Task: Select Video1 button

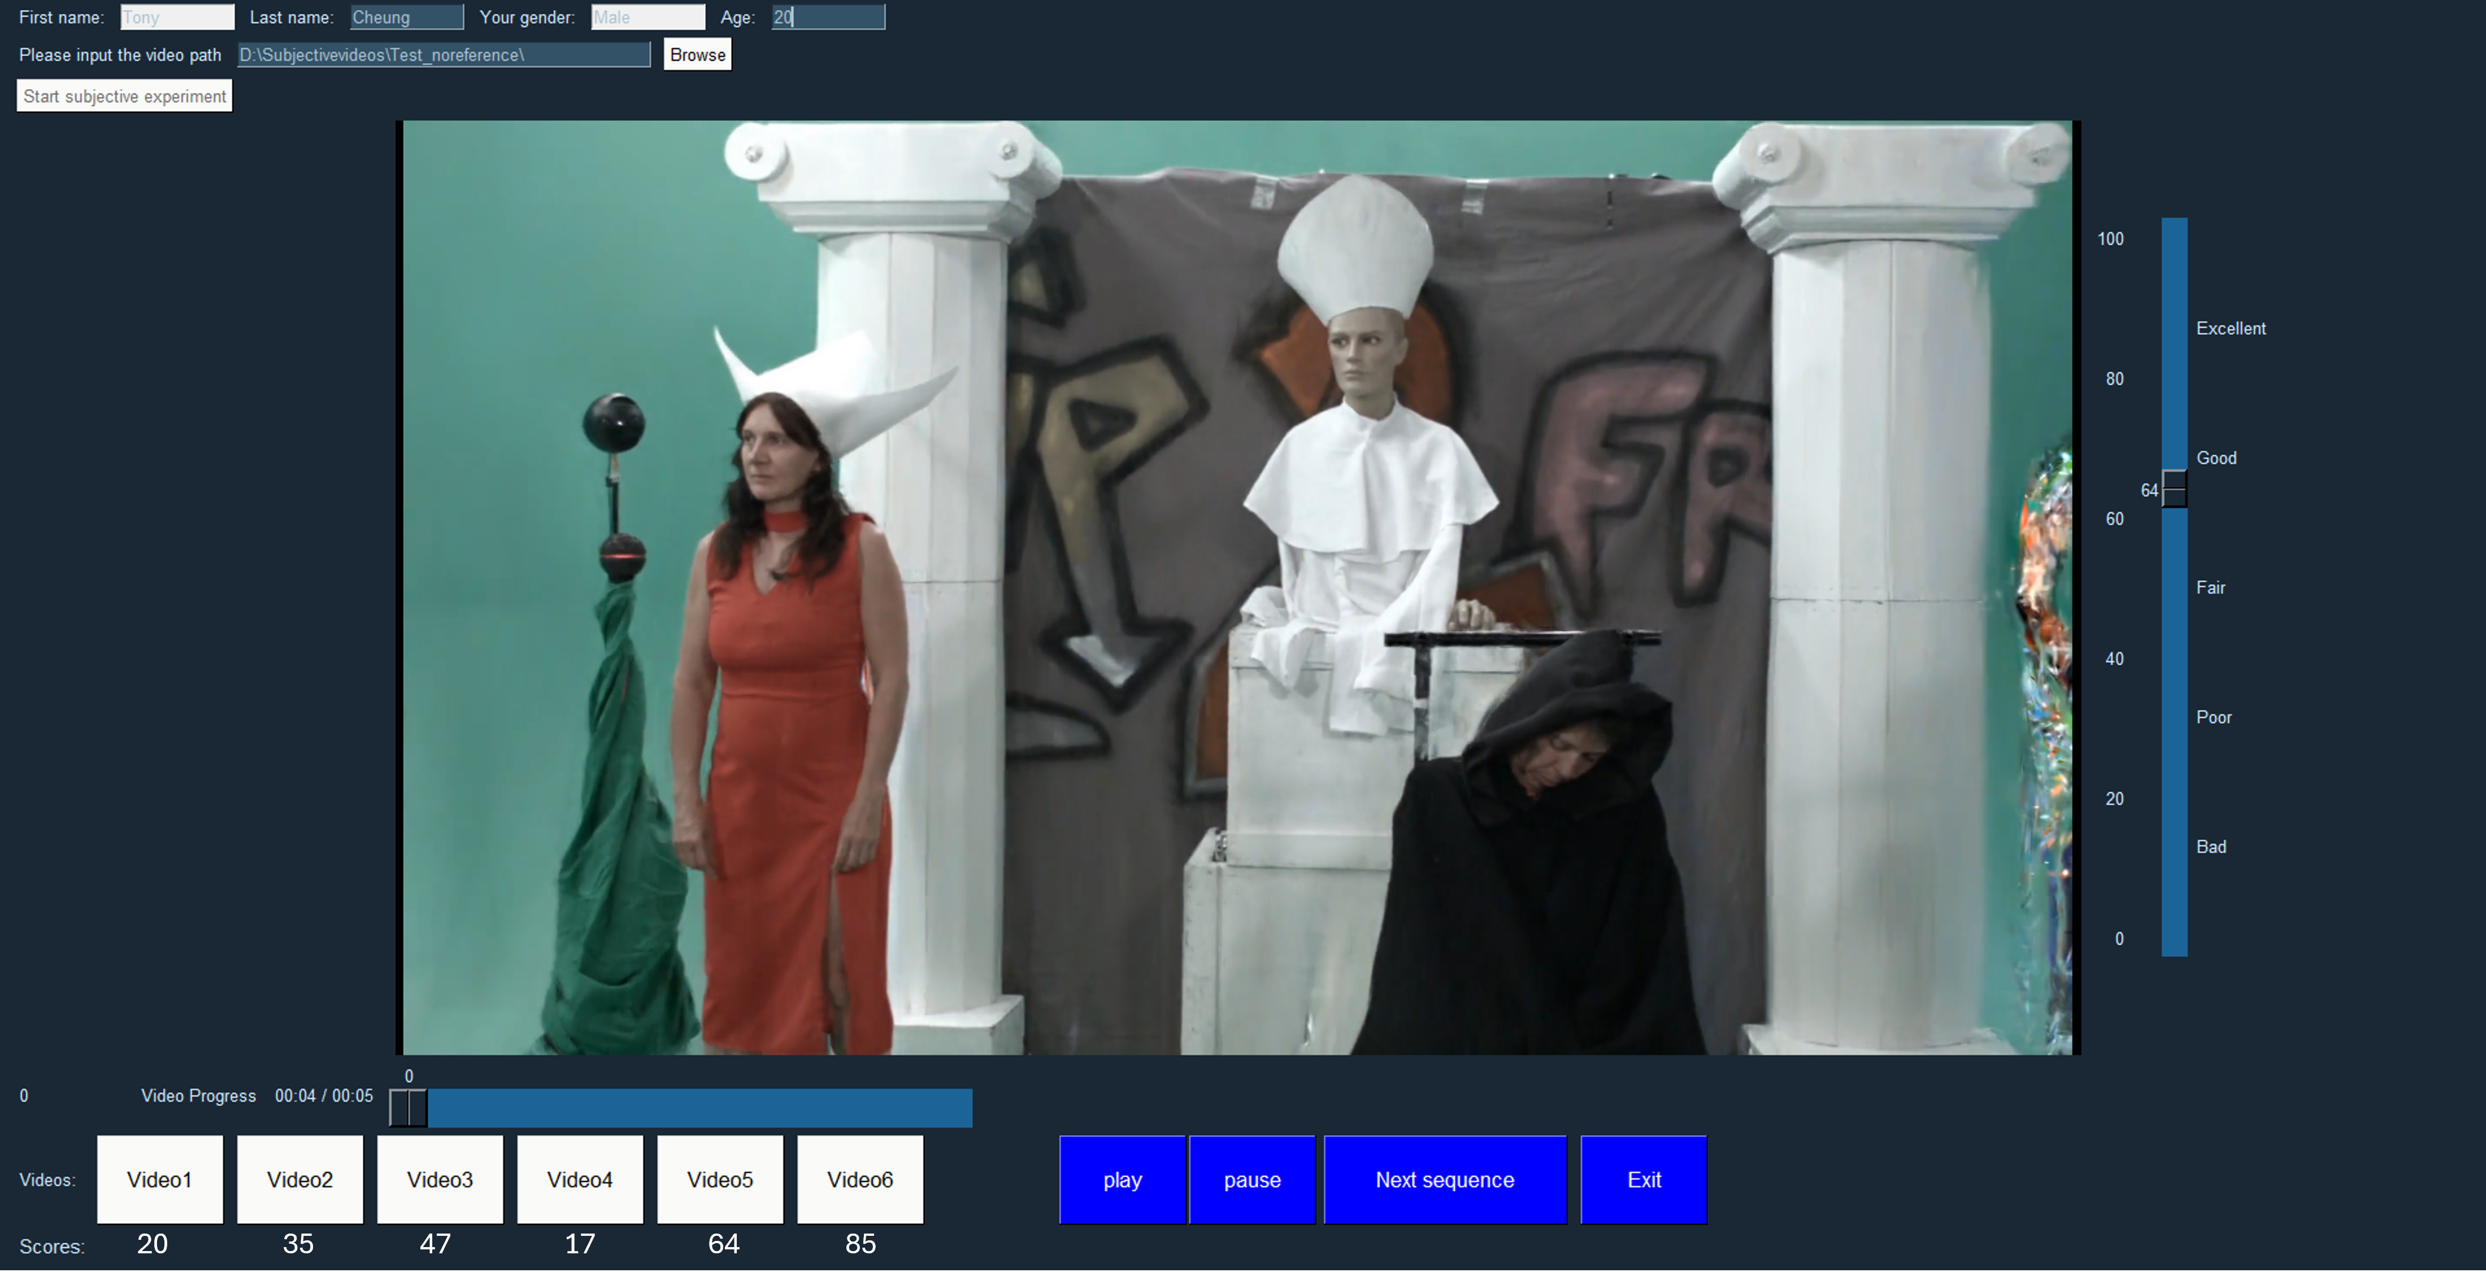Action: coord(159,1180)
